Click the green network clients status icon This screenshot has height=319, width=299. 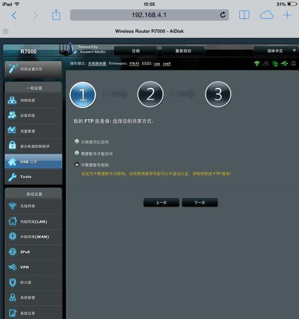275,63
